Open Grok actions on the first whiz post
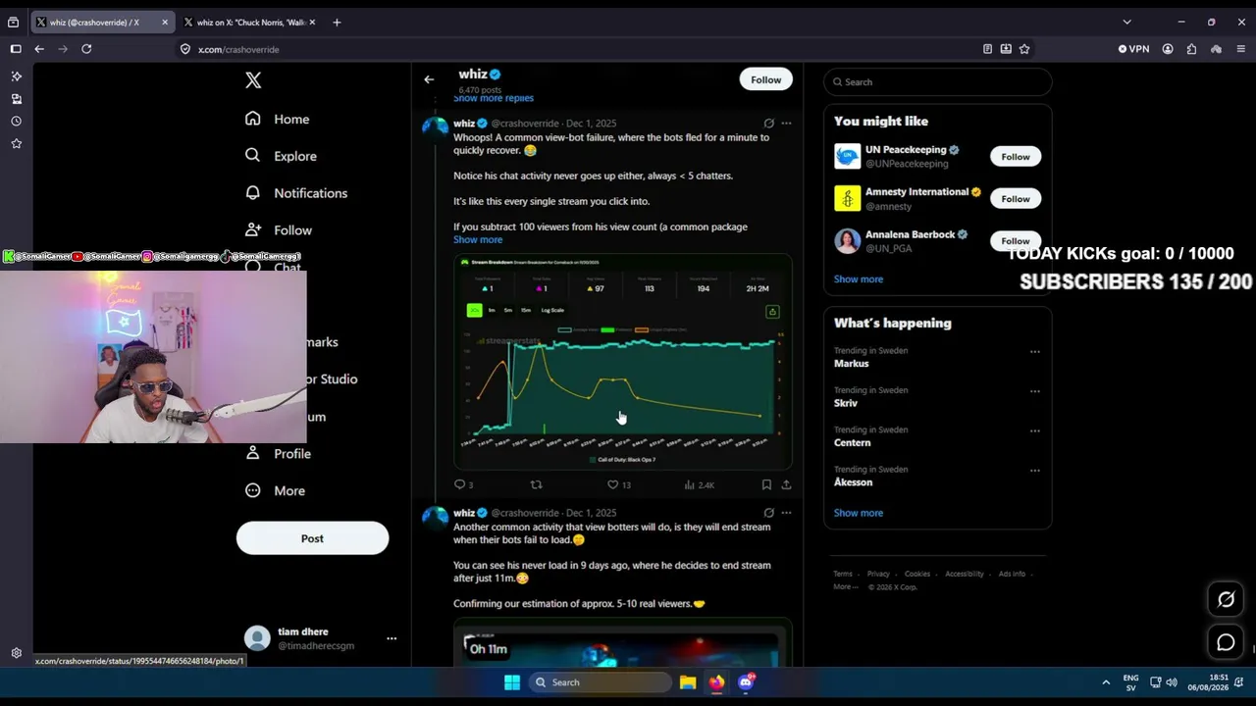The width and height of the screenshot is (1256, 706). click(768, 124)
